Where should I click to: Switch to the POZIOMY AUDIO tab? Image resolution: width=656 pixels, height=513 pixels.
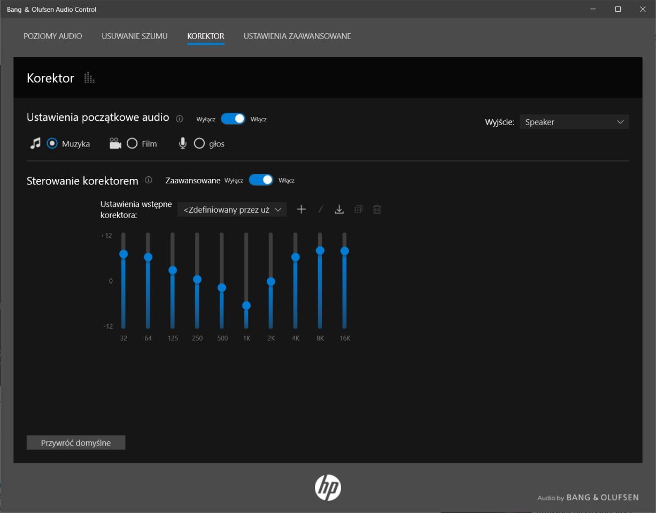pyautogui.click(x=53, y=36)
